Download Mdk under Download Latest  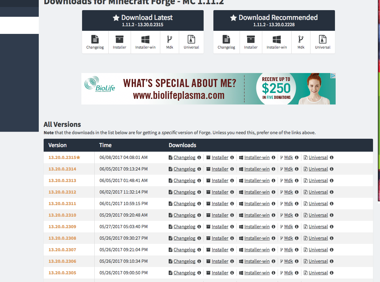pos(170,42)
